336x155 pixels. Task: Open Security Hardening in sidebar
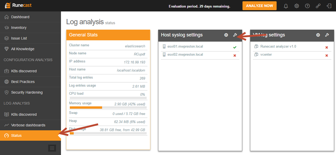point(31,92)
